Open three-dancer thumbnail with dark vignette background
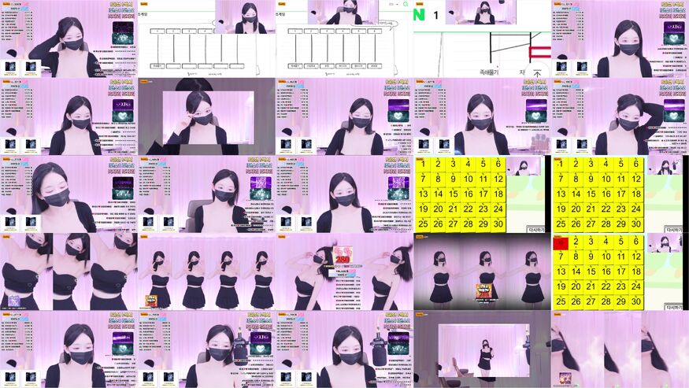689x388 pixels. pyautogui.click(x=482, y=272)
